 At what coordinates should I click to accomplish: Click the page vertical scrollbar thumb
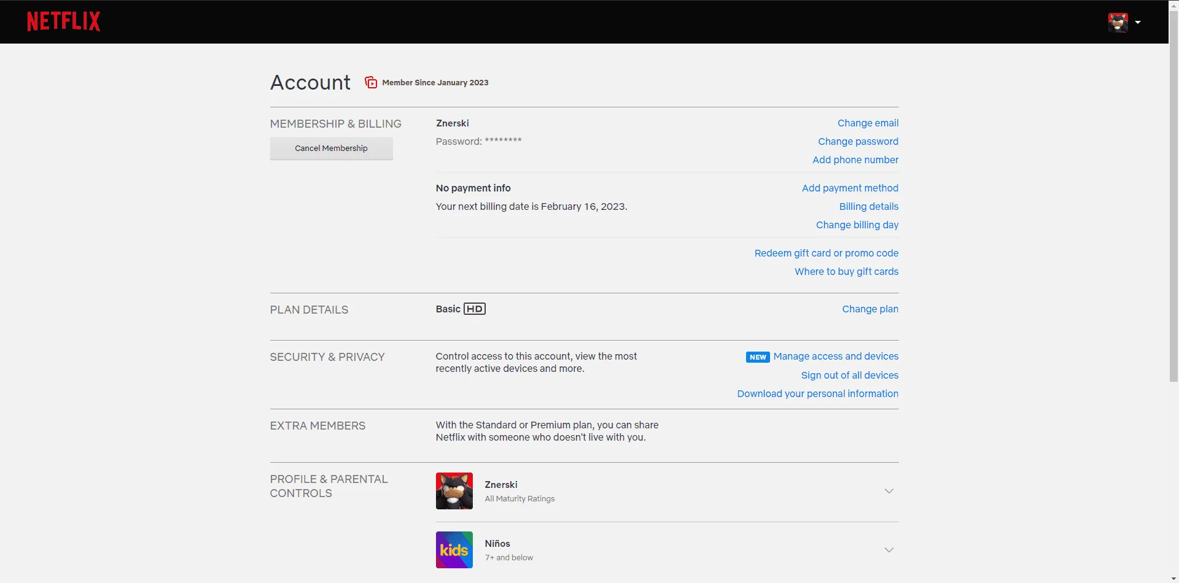[1173, 196]
